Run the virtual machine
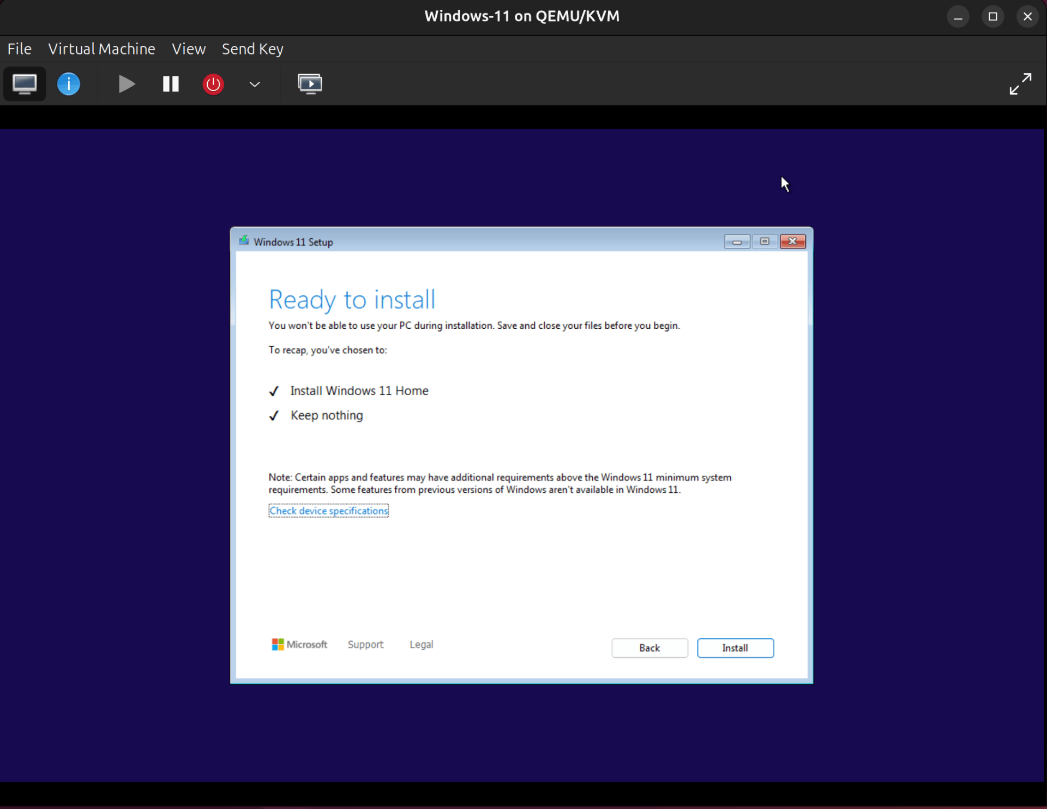This screenshot has height=809, width=1047. tap(126, 83)
